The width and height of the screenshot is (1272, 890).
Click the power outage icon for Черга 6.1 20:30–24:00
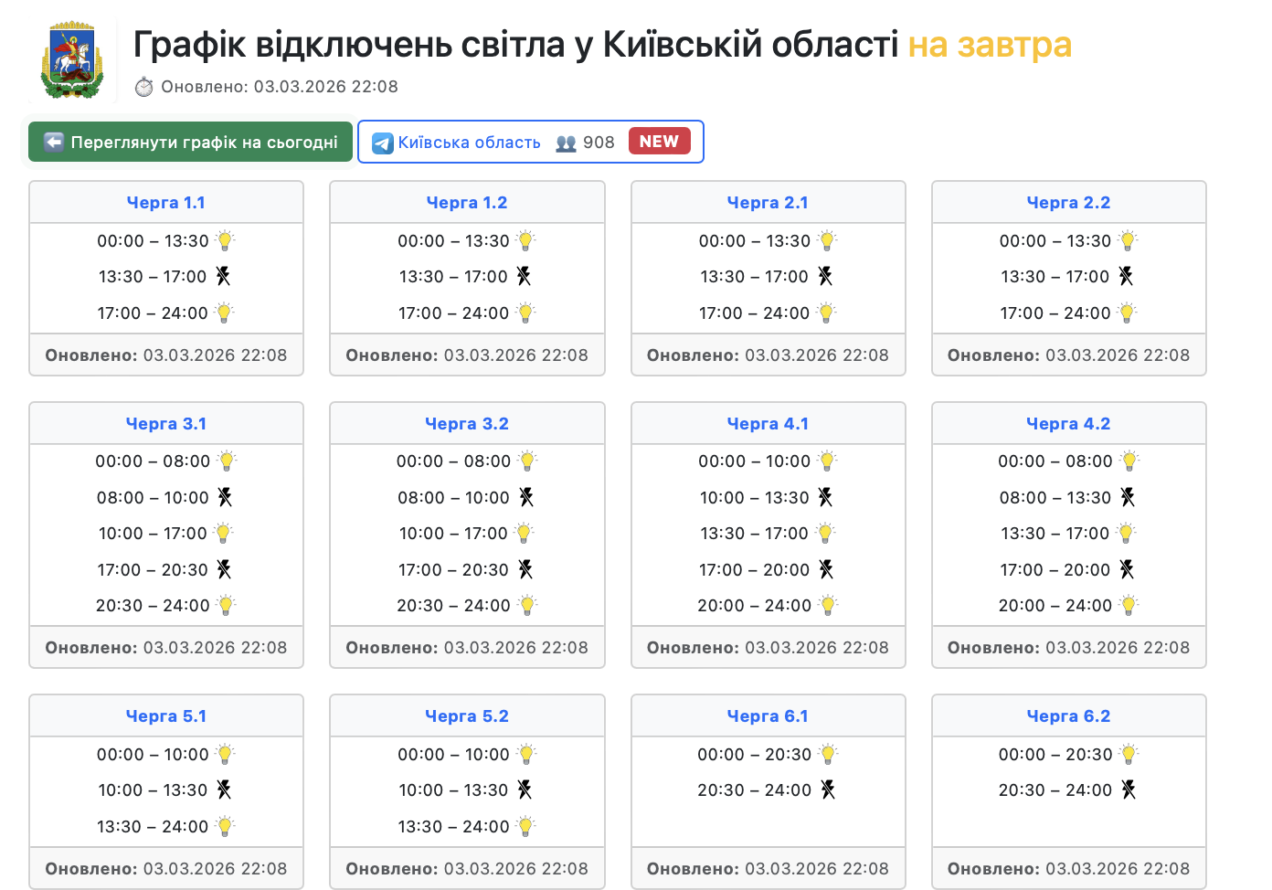828,789
